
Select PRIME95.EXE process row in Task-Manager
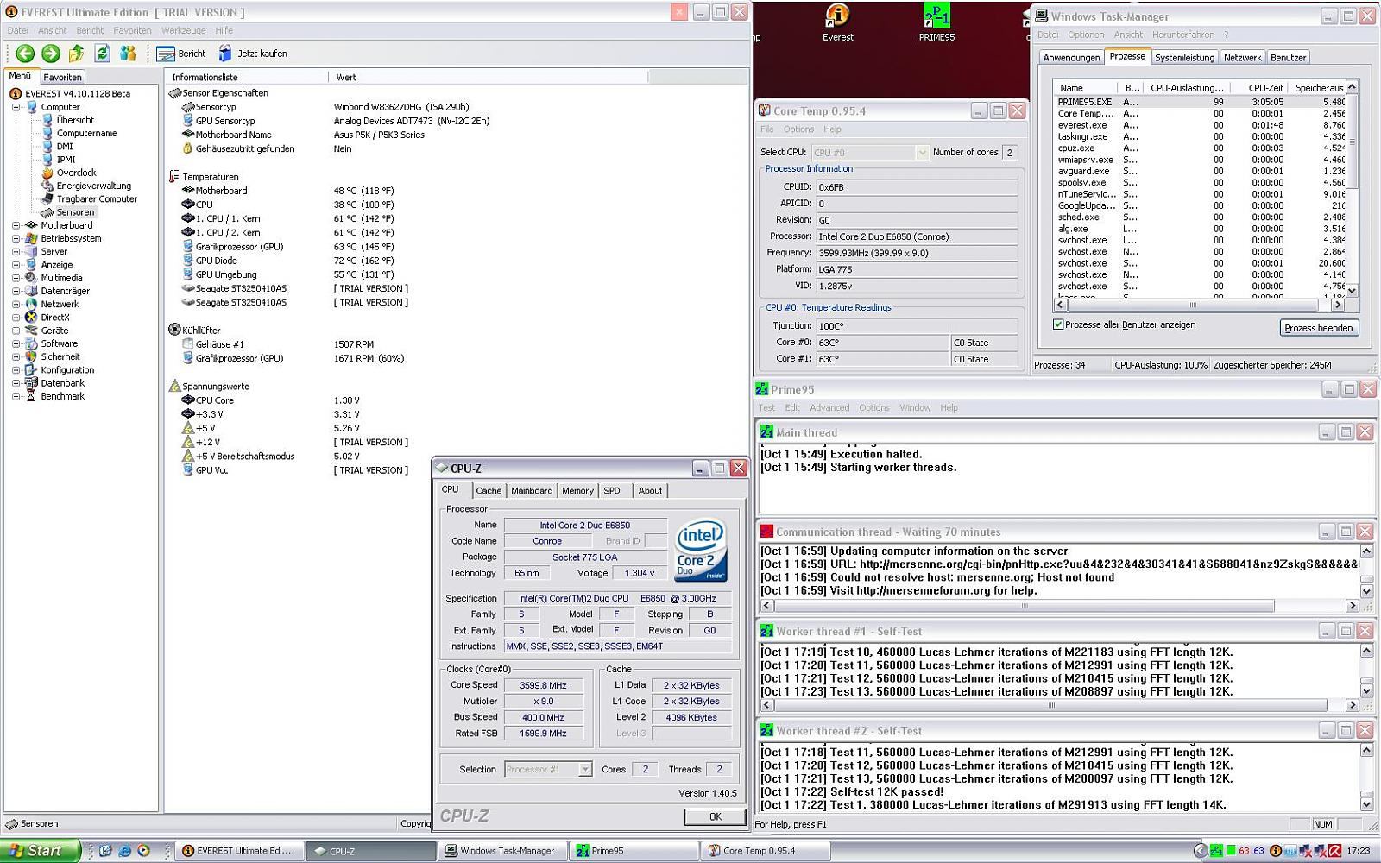point(1201,102)
